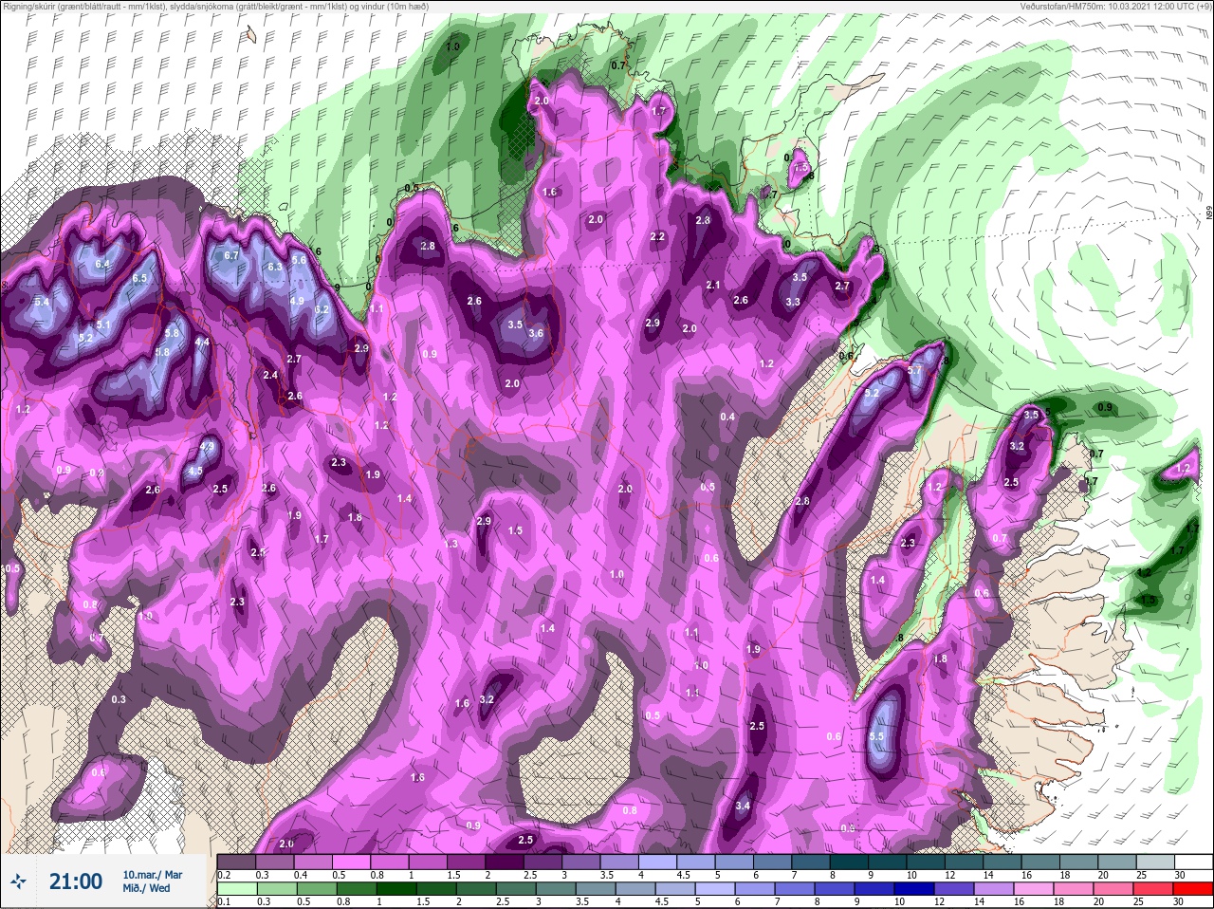1214x909 pixels.
Task: Select the white 30 swatch in upper legend
Action: coord(1193,862)
